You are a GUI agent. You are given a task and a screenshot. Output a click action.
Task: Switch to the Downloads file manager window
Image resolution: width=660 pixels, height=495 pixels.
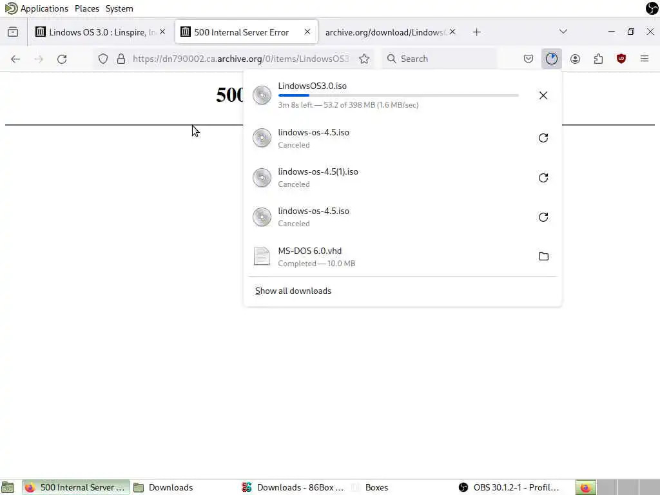click(163, 487)
